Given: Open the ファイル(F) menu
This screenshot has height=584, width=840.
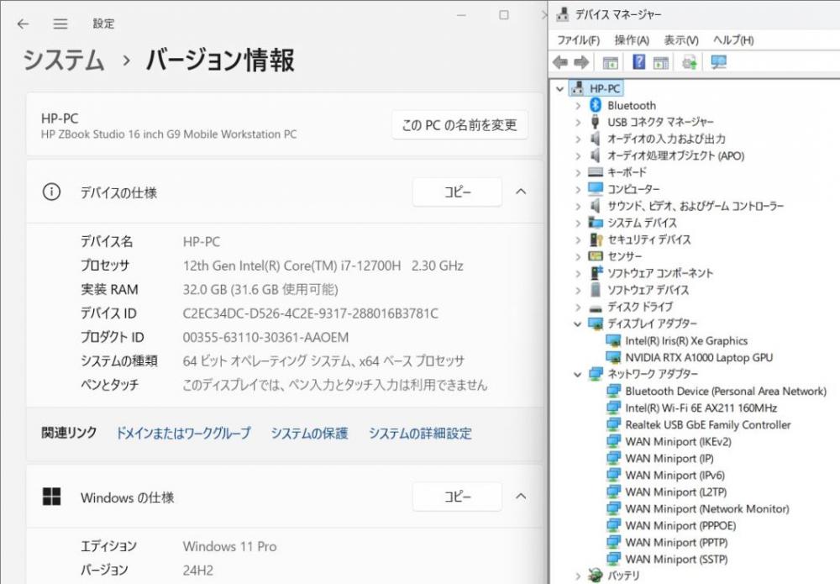Looking at the screenshot, I should click(578, 40).
